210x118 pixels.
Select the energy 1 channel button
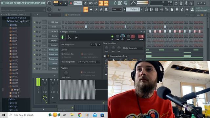(x=53, y=69)
